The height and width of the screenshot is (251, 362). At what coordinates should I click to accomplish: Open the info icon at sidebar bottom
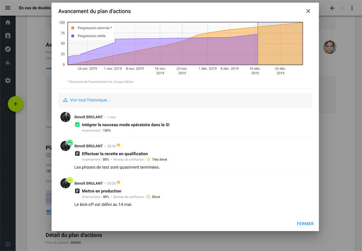tap(8, 244)
